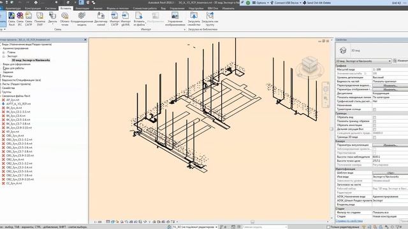Switch to the Архитектура ribbon tab

click(x=13, y=8)
